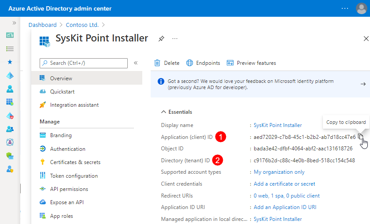Screen dimensions: 370x224
Task: Click the user account avatar
Action: [362, 8]
